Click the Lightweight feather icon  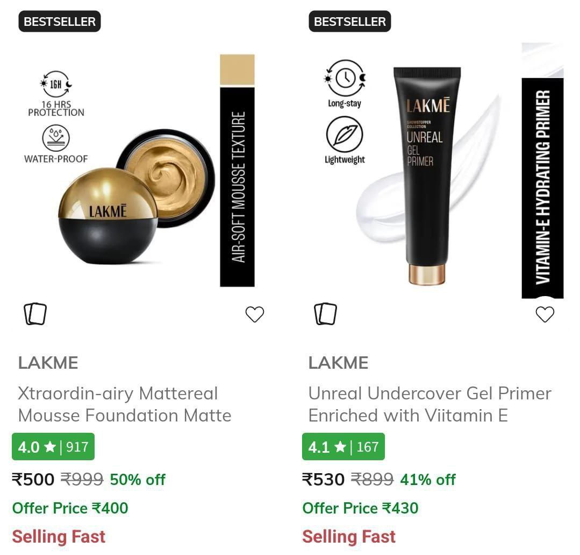coord(345,134)
